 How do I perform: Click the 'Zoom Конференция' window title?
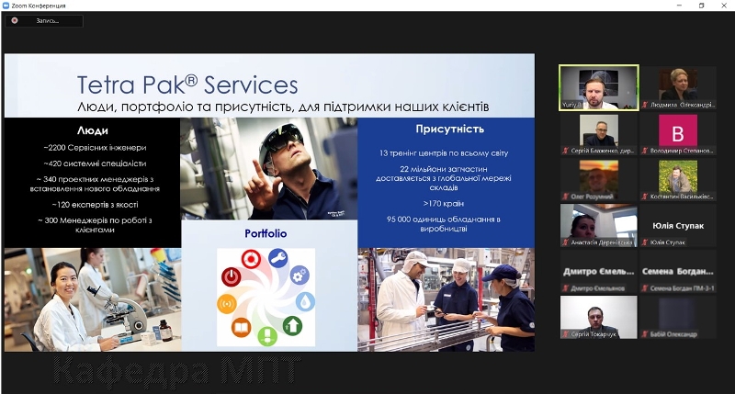39,6
